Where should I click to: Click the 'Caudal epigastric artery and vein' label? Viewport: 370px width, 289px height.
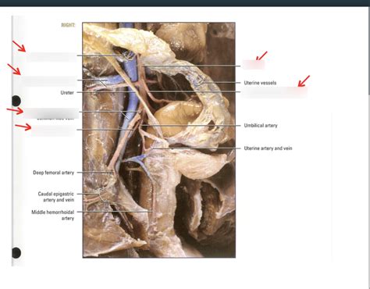[56, 197]
